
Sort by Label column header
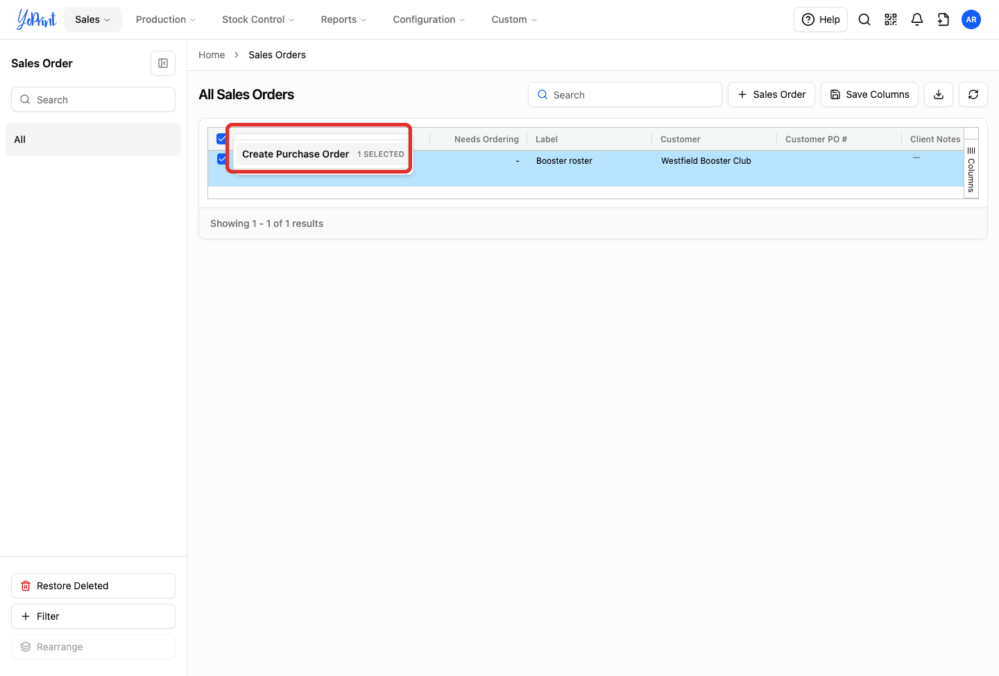point(547,139)
